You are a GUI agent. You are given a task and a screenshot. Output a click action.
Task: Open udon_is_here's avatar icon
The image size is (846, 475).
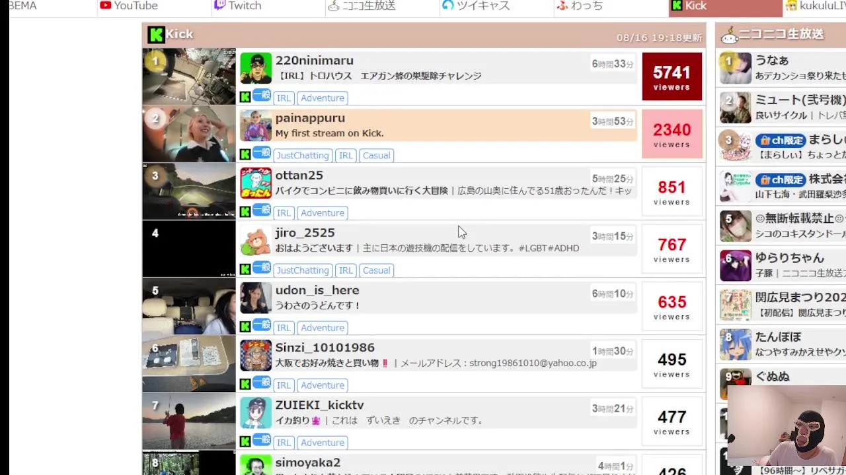256,298
